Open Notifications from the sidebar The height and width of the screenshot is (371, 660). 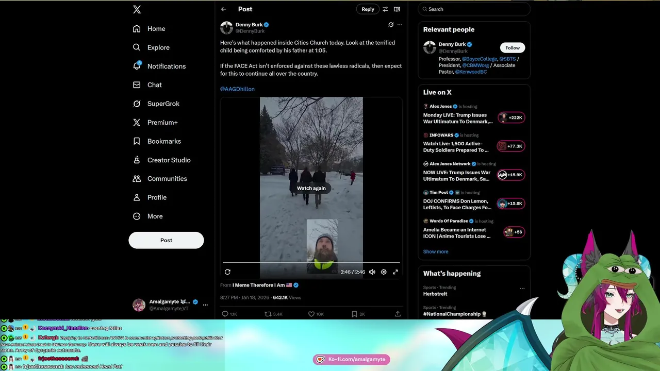(159, 66)
